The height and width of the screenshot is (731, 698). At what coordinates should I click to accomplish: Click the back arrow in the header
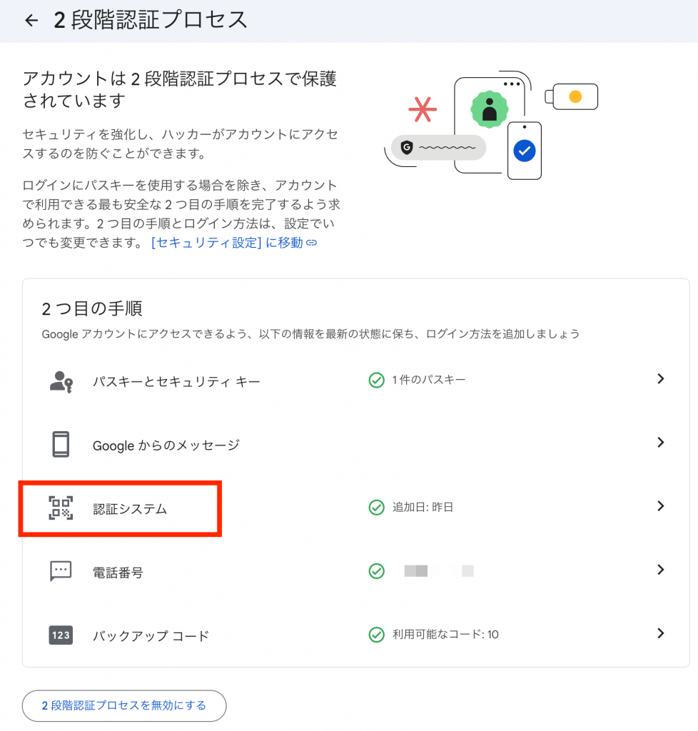pyautogui.click(x=31, y=20)
